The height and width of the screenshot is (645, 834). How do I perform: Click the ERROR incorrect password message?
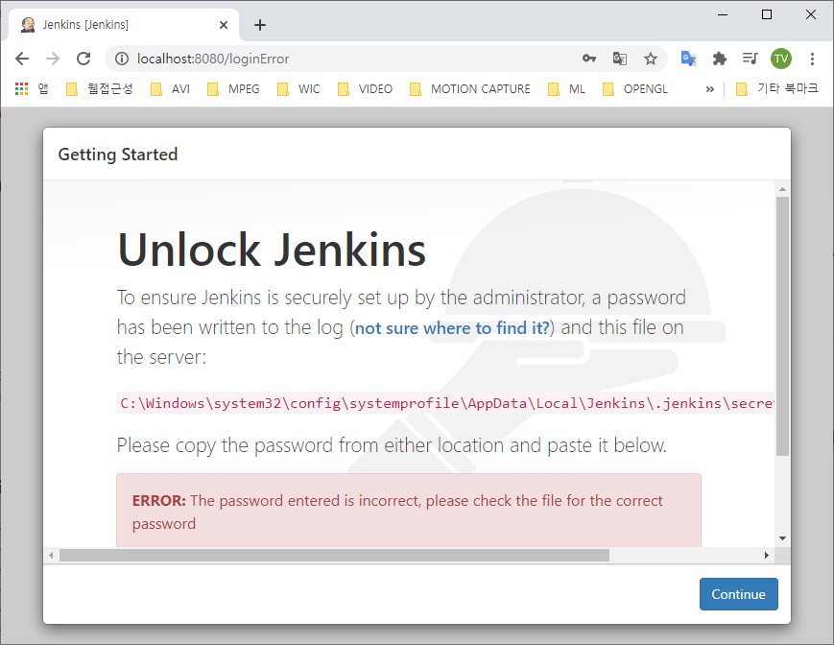(x=409, y=512)
